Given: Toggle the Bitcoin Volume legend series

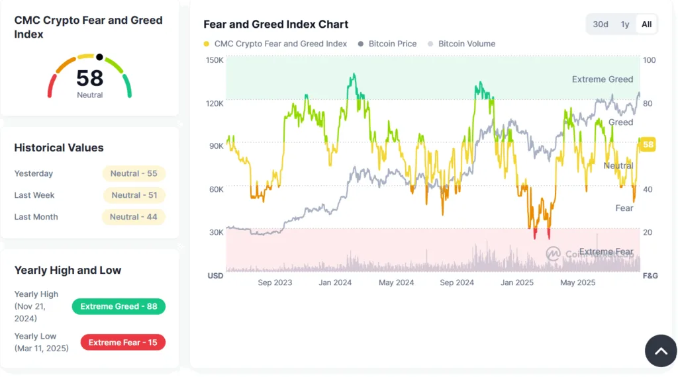Looking at the screenshot, I should click(x=466, y=44).
